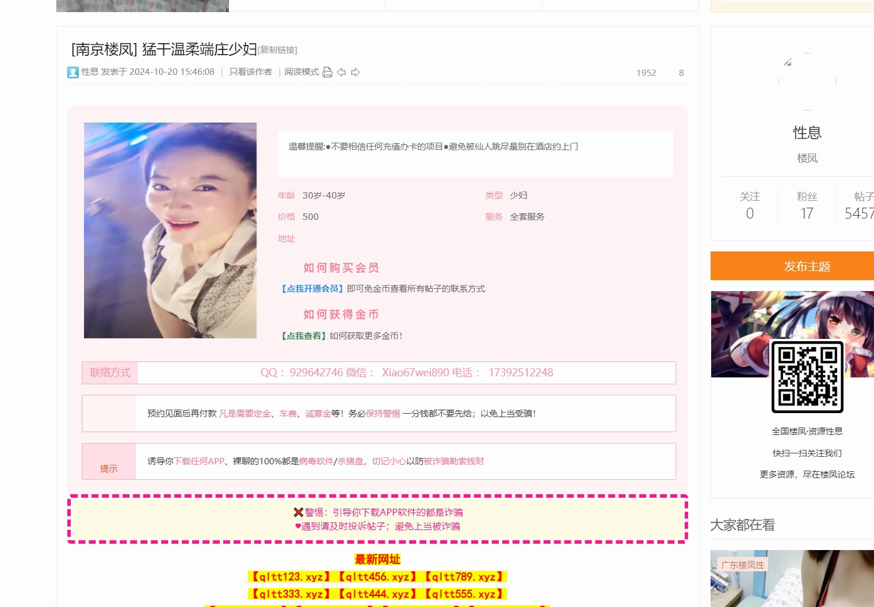Click the QR code image in sidebar
The width and height of the screenshot is (874, 607).
click(x=807, y=377)
